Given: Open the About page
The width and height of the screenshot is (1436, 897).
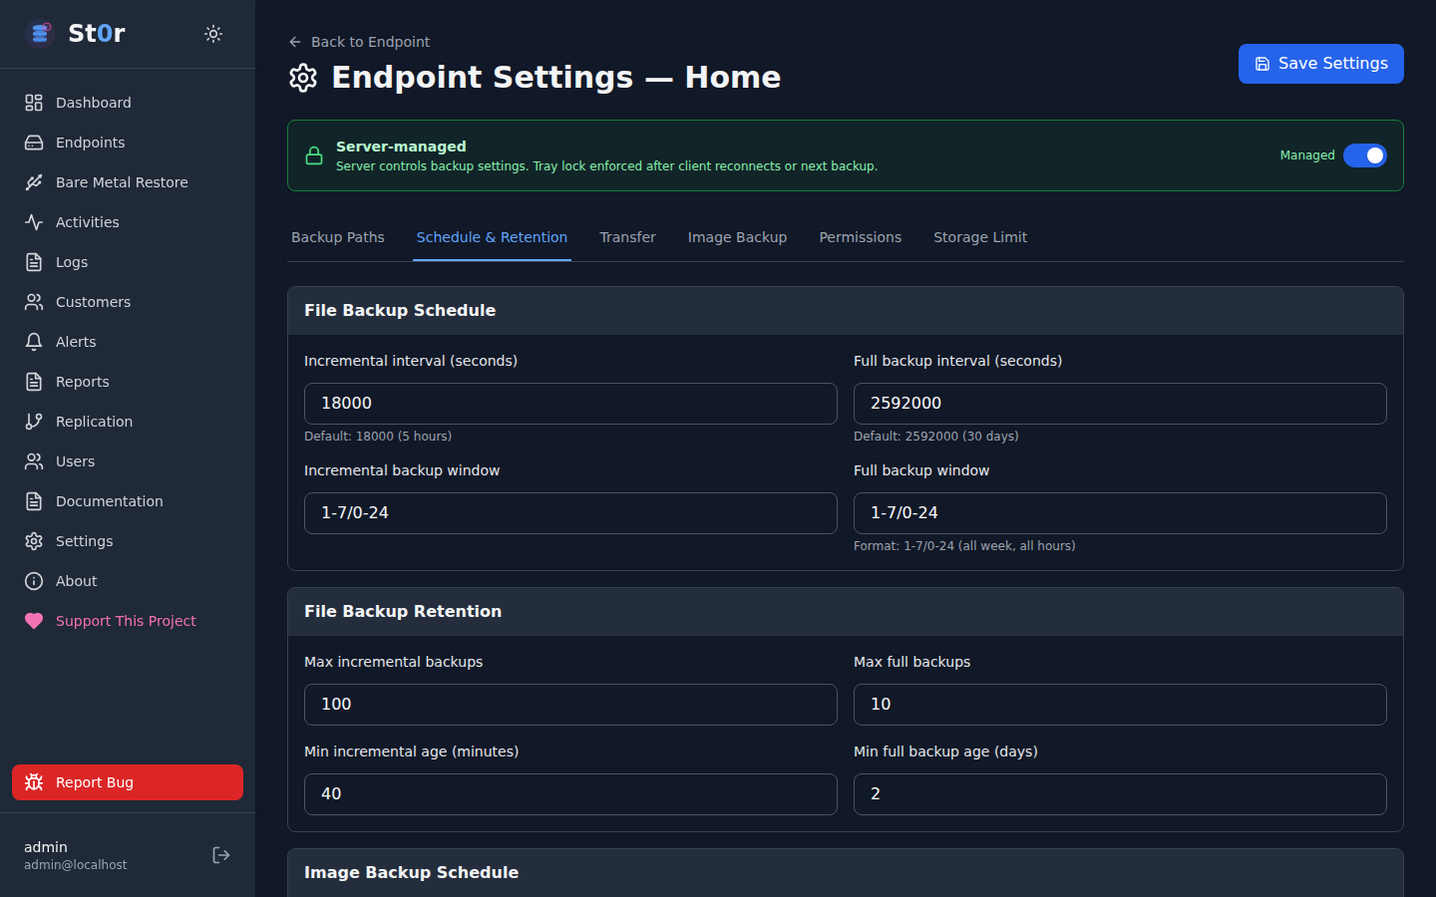Looking at the screenshot, I should (76, 581).
